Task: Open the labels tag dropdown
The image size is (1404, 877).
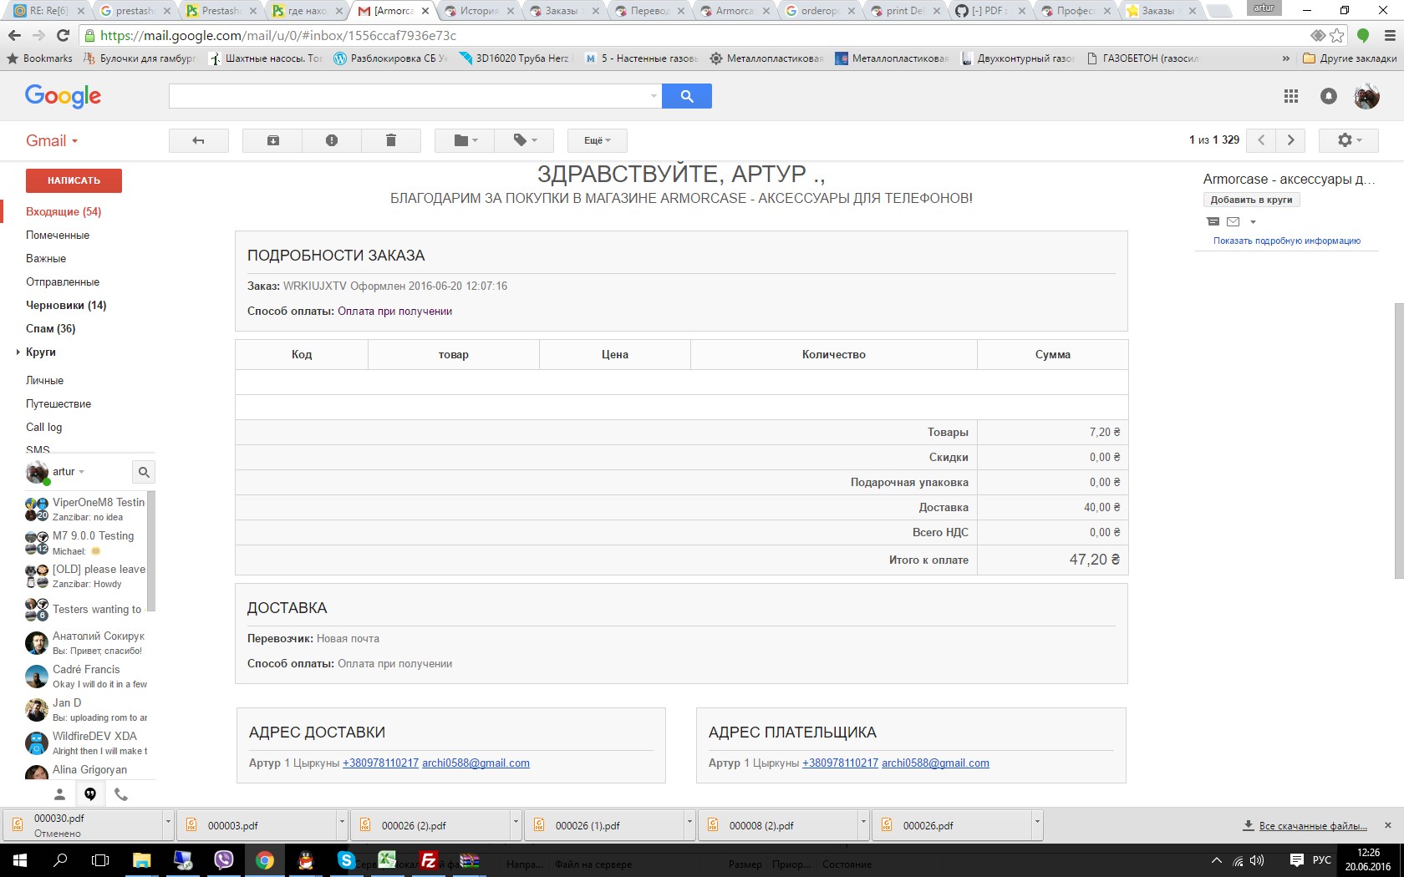Action: coord(524,140)
